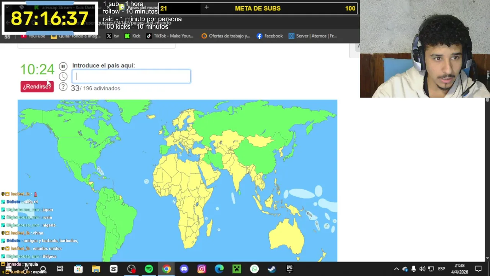The height and width of the screenshot is (276, 490).
Task: Open Microsoft Store from the taskbar
Action: [78, 269]
